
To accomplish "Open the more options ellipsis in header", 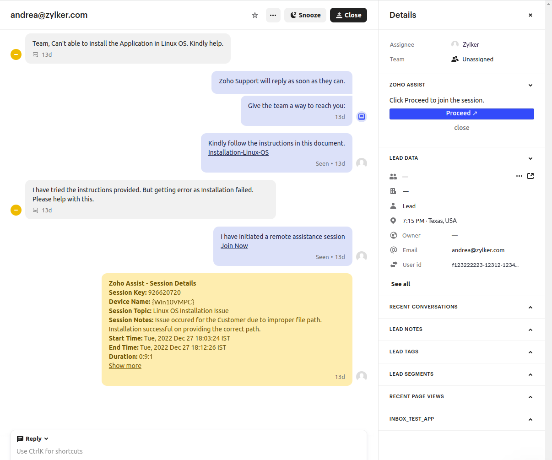I will tap(273, 15).
